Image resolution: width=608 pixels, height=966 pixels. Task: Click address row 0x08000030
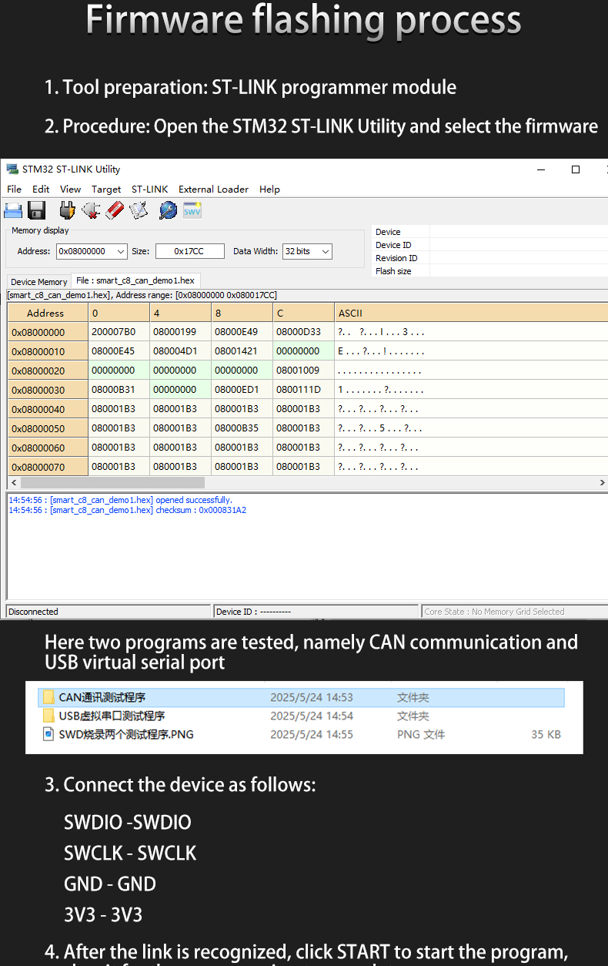point(48,390)
